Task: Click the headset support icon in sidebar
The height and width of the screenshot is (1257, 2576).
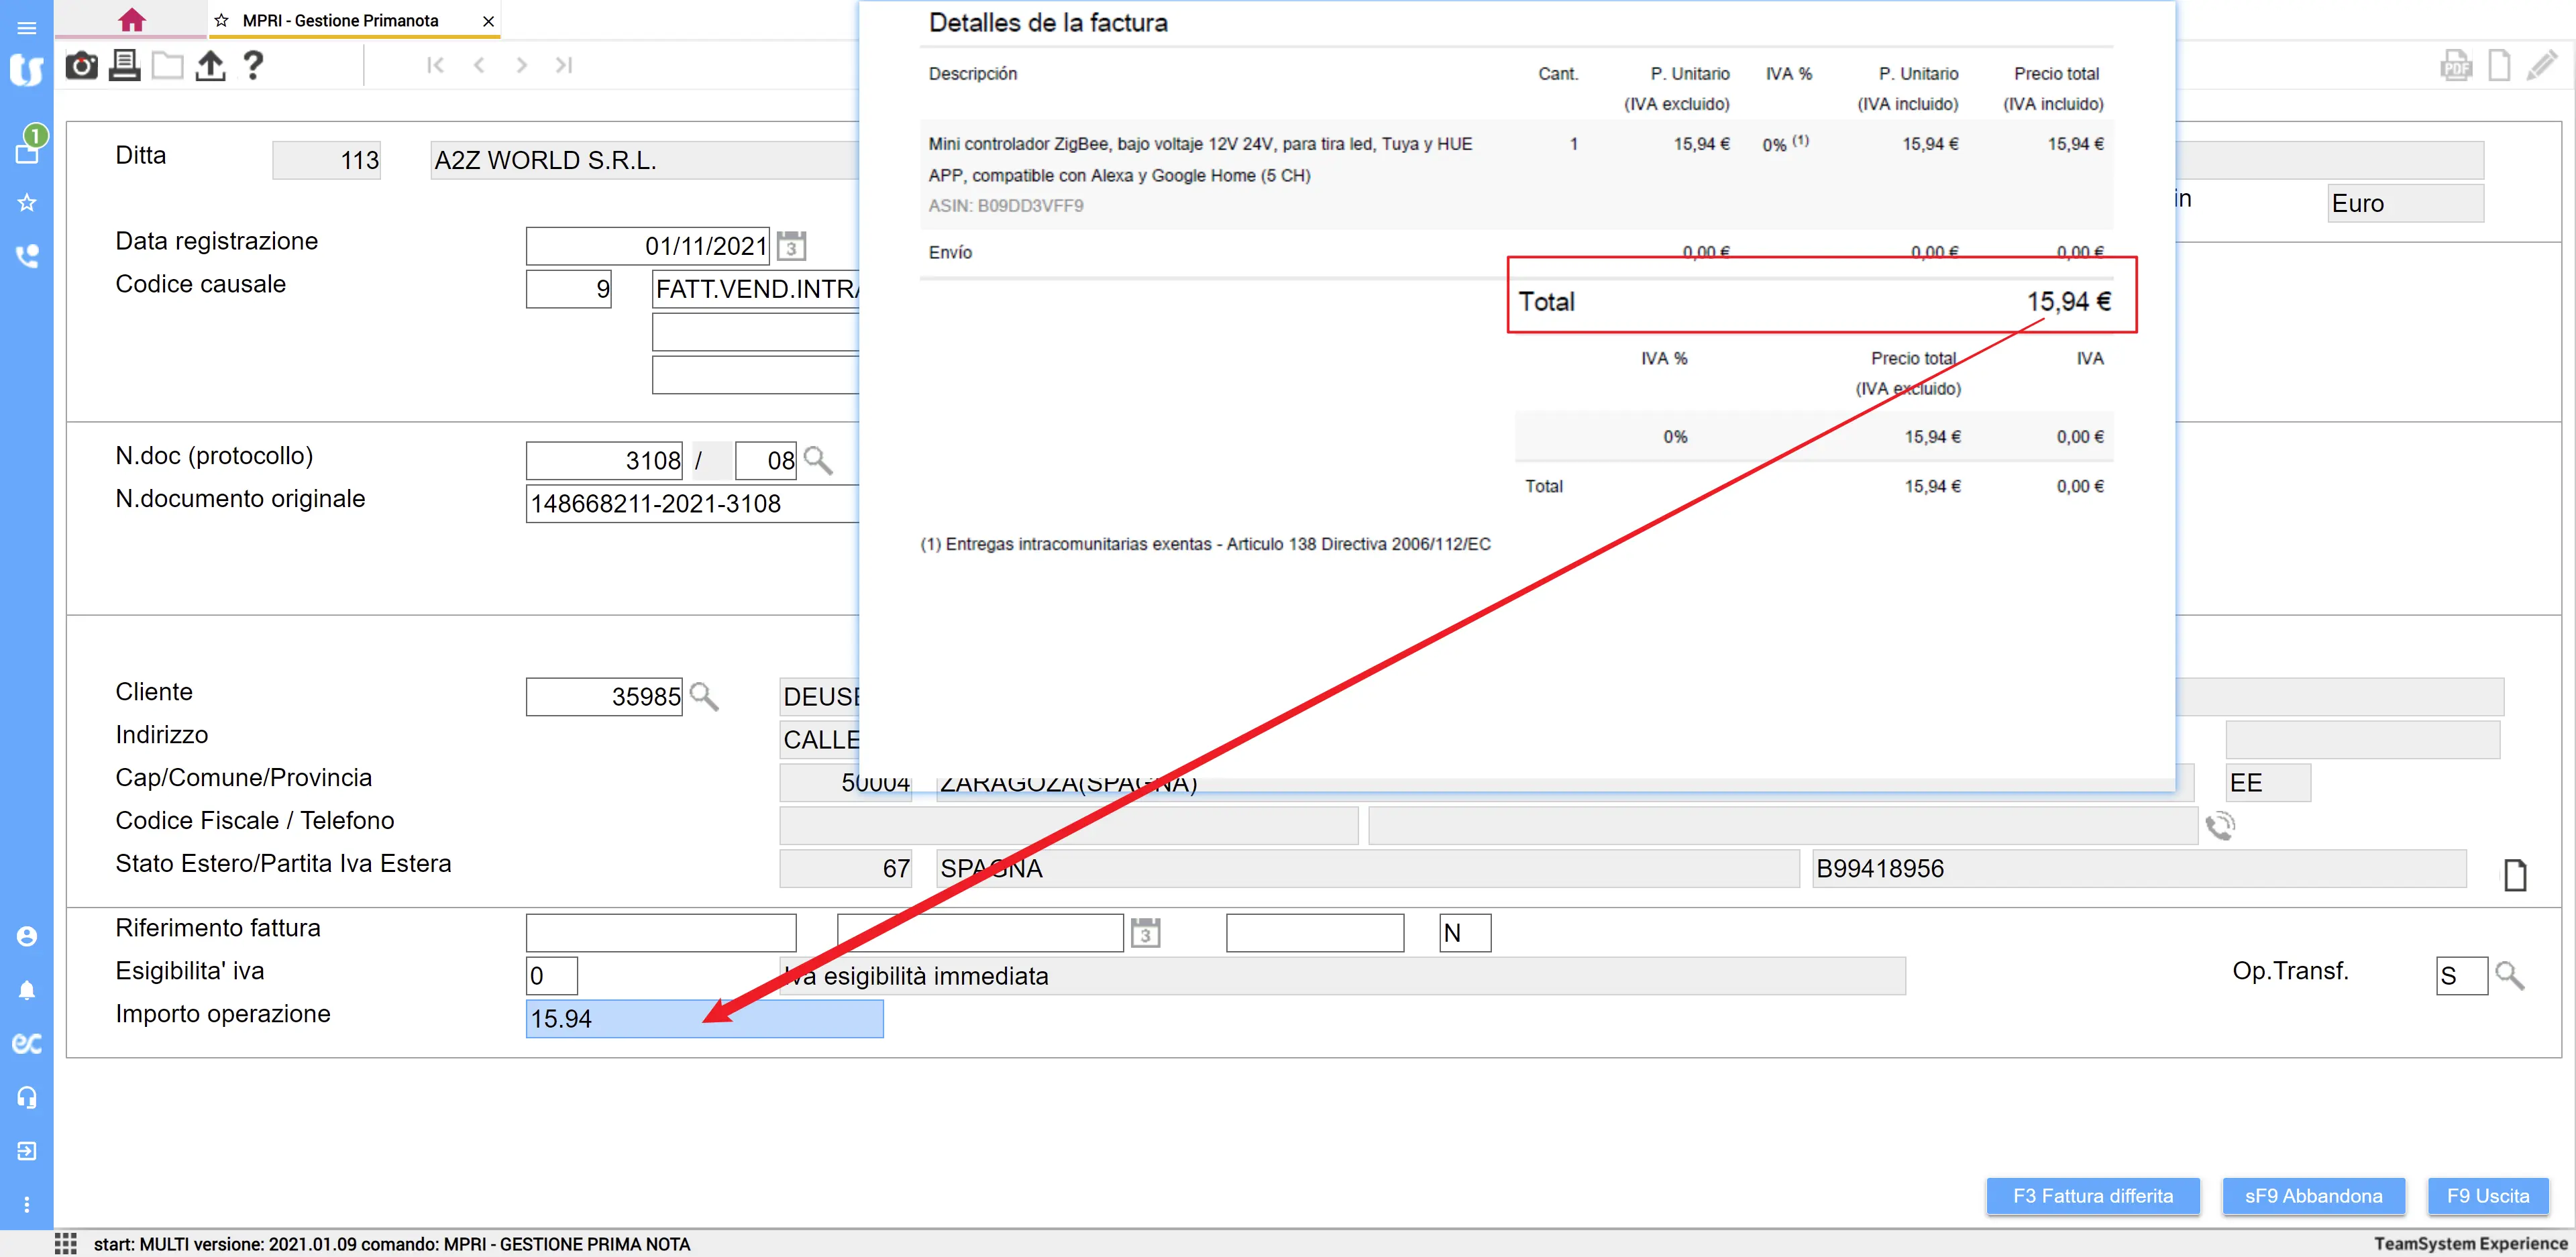Action: point(27,1097)
